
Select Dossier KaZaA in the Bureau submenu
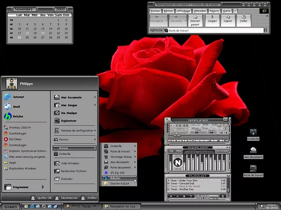(x=119, y=184)
